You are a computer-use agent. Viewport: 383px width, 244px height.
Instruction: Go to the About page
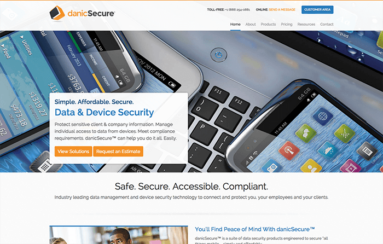tap(251, 24)
